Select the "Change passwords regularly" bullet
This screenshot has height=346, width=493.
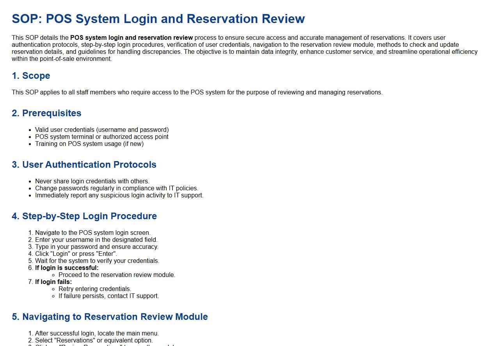coord(116,188)
